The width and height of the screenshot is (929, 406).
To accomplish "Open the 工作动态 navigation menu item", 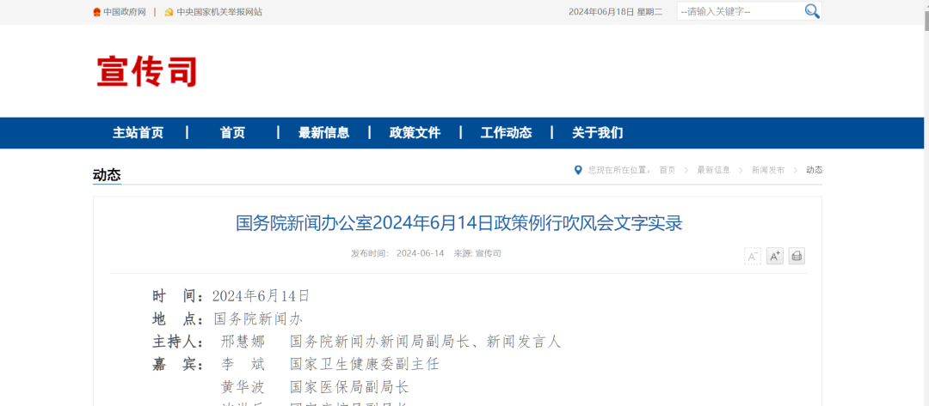I will (506, 133).
